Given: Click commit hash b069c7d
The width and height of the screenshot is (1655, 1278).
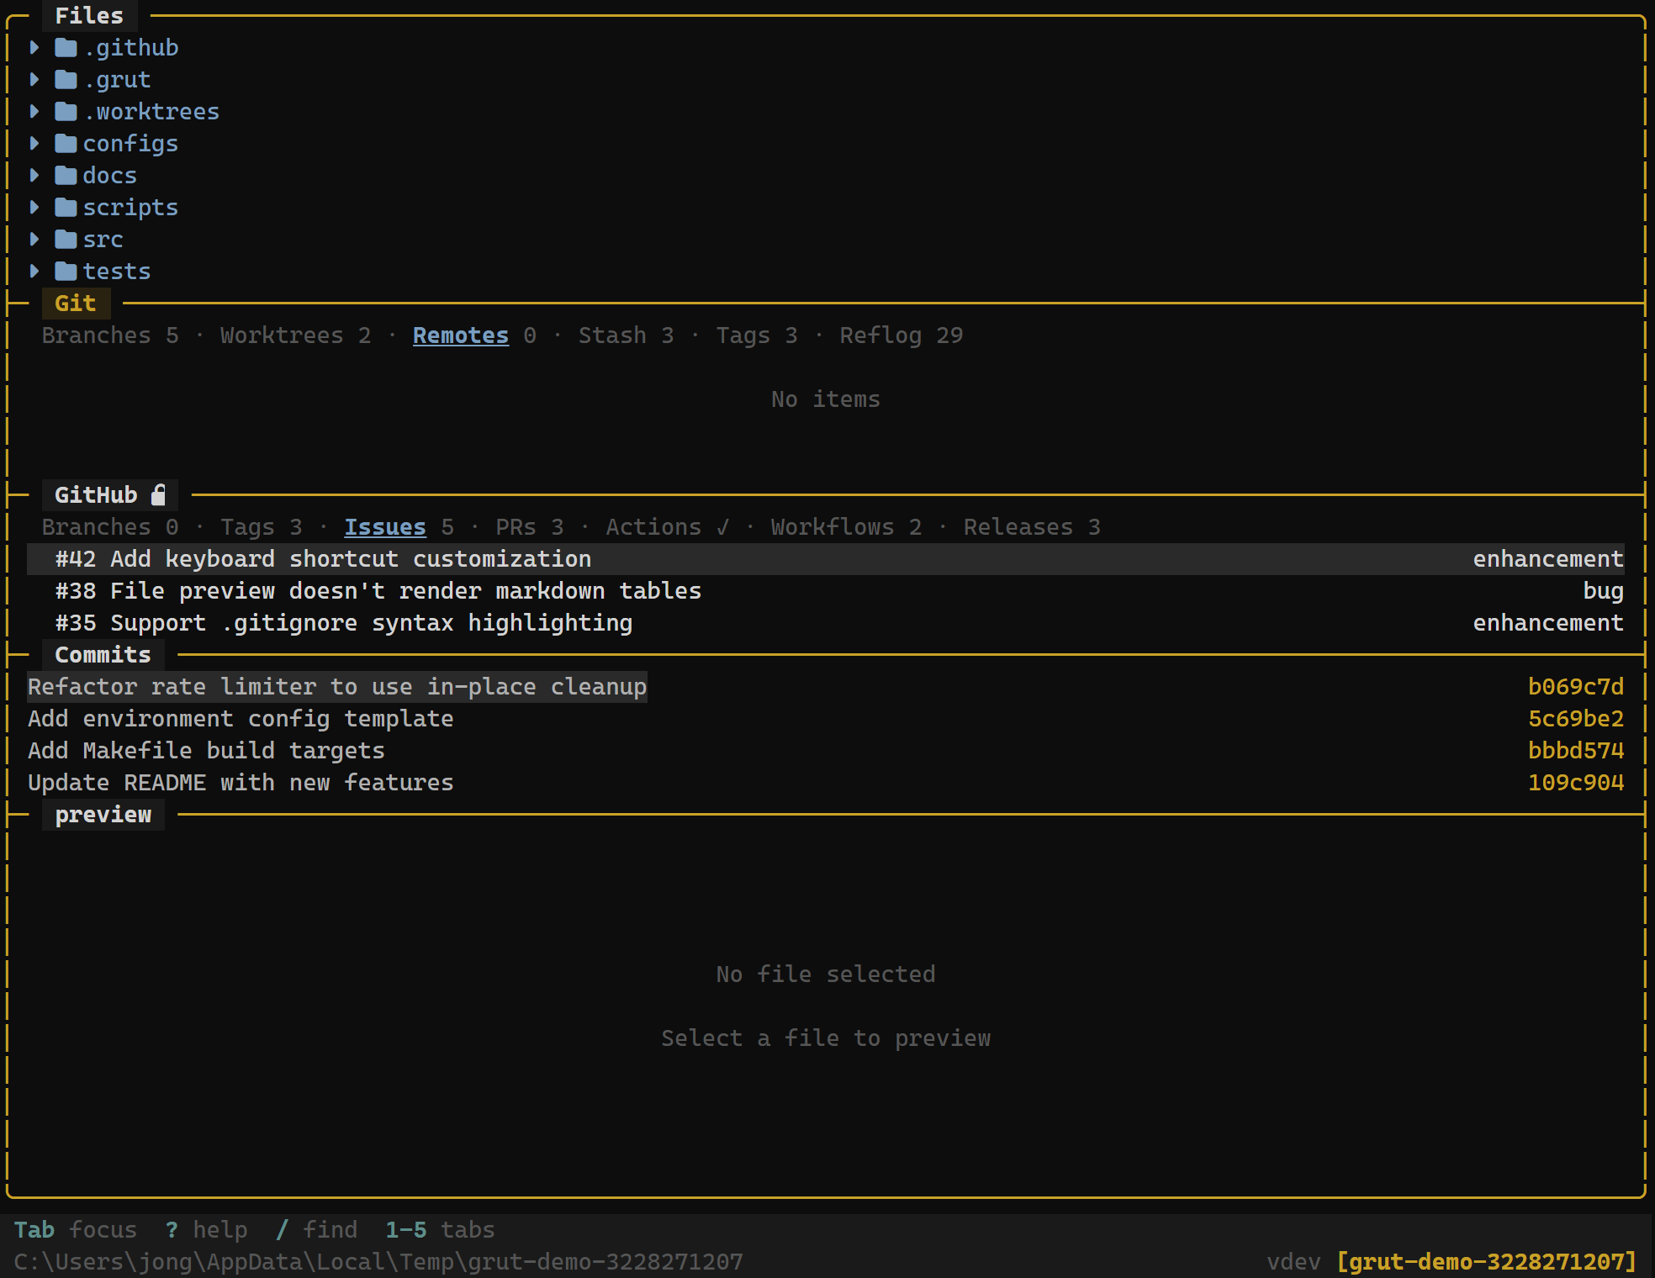Looking at the screenshot, I should tap(1576, 687).
